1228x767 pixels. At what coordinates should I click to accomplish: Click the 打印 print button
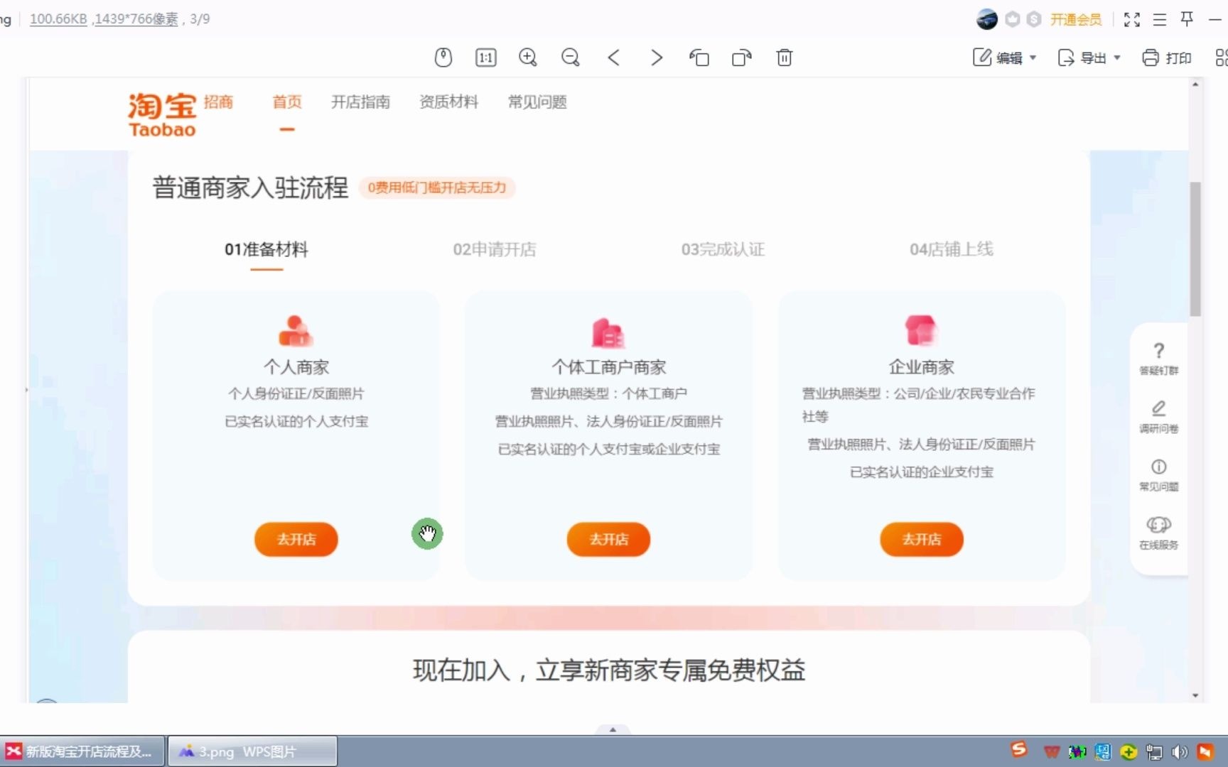1167,58
